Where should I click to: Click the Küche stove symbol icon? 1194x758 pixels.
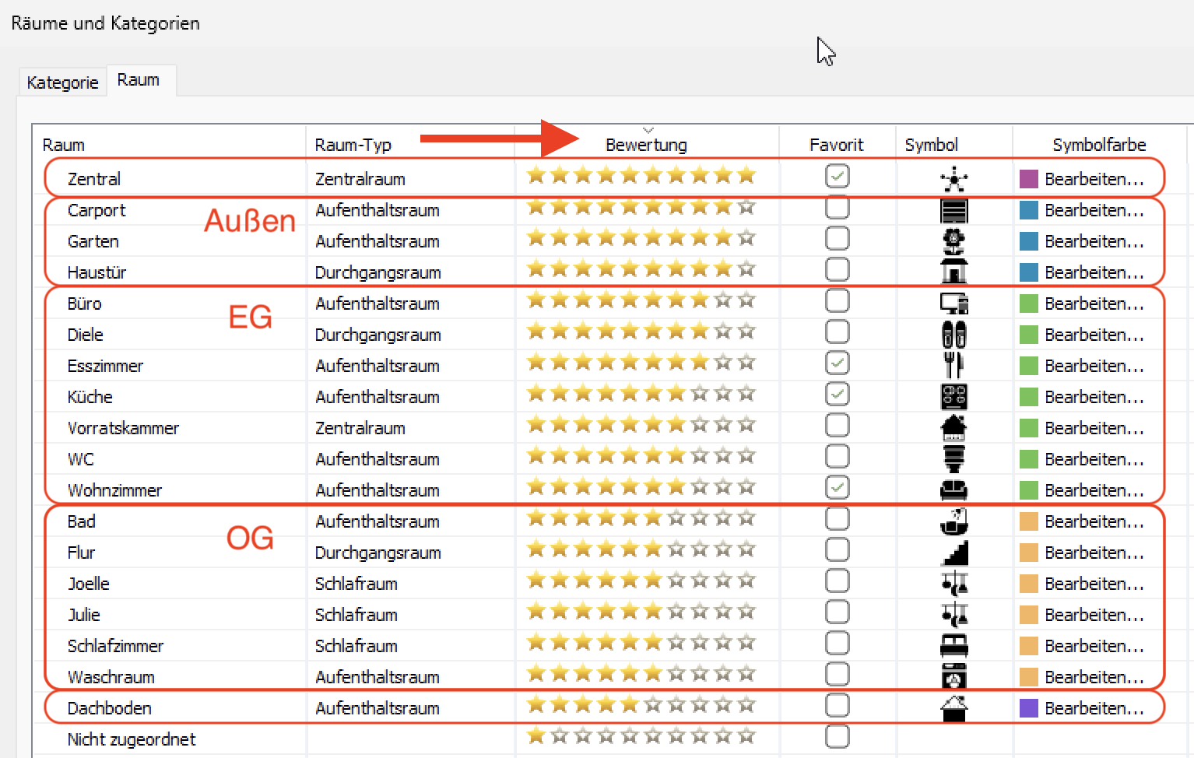pyautogui.click(x=953, y=397)
